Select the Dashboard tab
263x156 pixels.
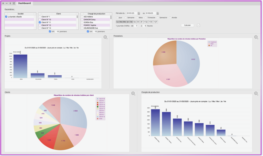click(24, 3)
